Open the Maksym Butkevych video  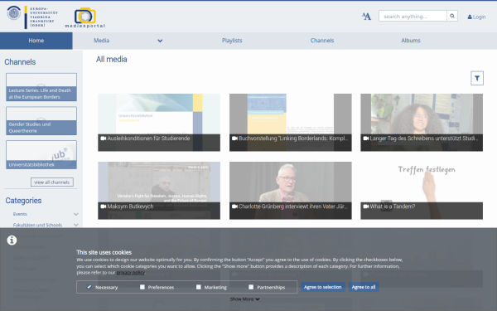159,191
